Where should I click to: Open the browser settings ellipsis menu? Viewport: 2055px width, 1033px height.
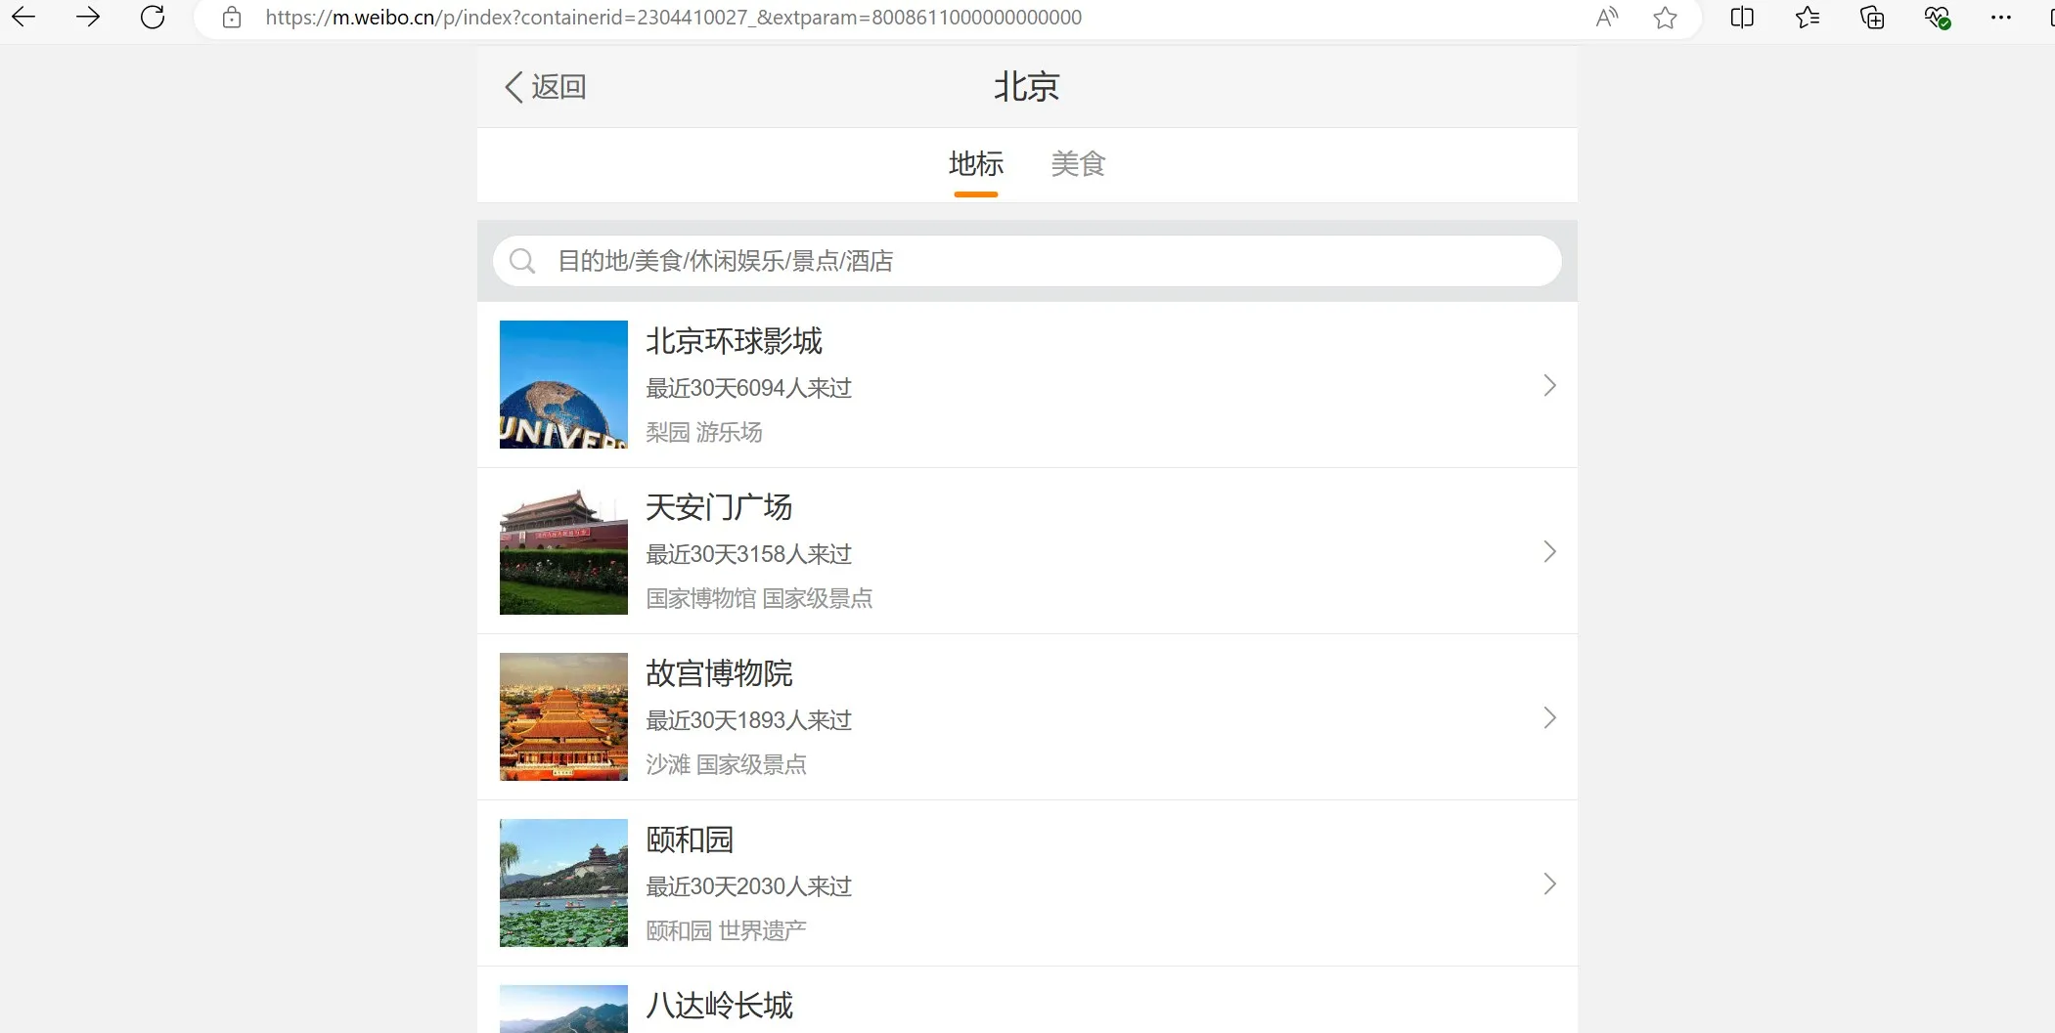point(2000,18)
